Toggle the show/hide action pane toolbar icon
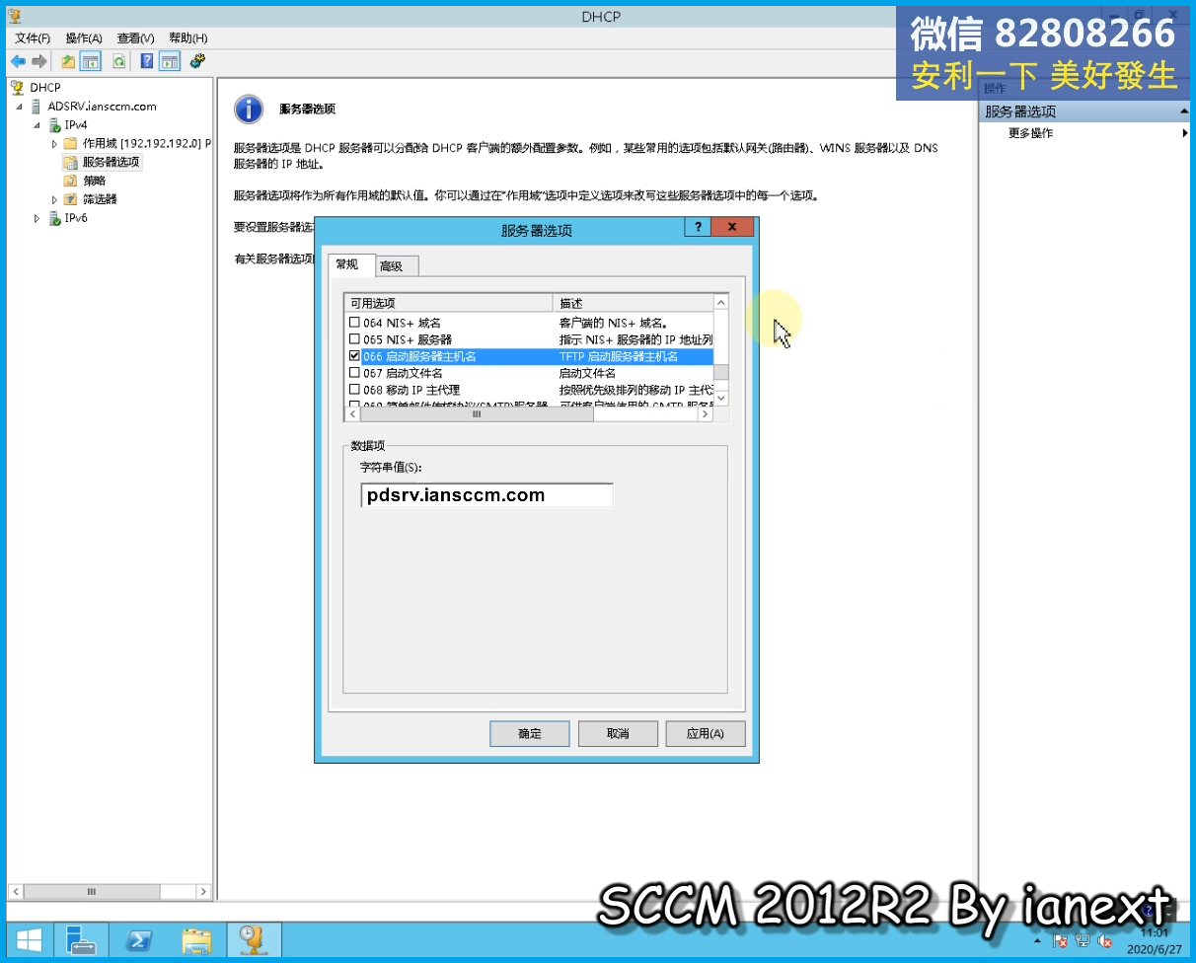The width and height of the screenshot is (1196, 963). click(x=170, y=61)
